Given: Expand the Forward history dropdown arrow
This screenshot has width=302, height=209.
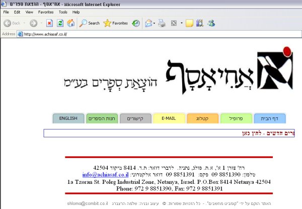Looking at the screenshot, I should pyautogui.click(x=41, y=23).
